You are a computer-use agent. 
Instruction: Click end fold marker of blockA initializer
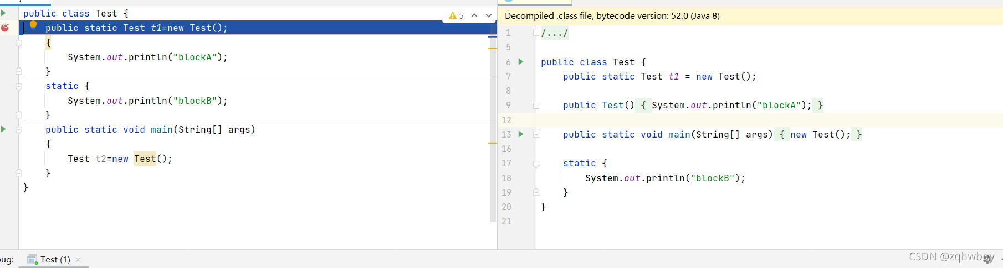click(x=19, y=71)
